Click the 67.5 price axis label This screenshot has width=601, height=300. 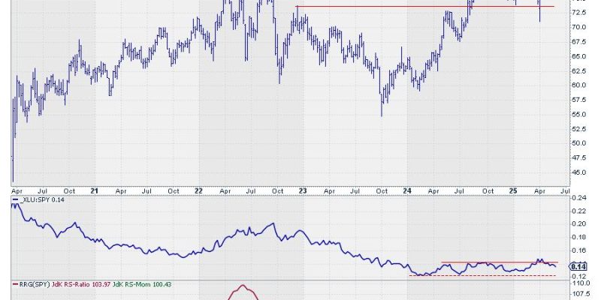click(578, 42)
